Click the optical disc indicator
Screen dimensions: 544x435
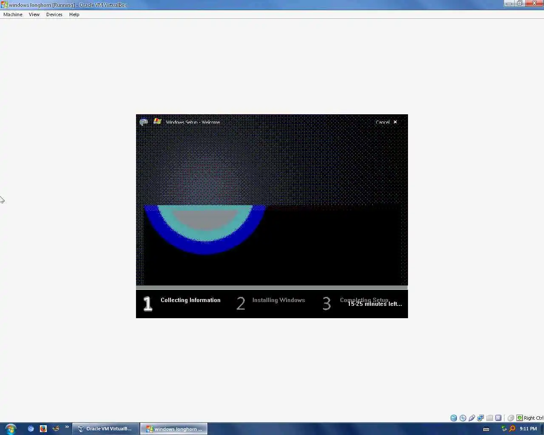click(463, 418)
